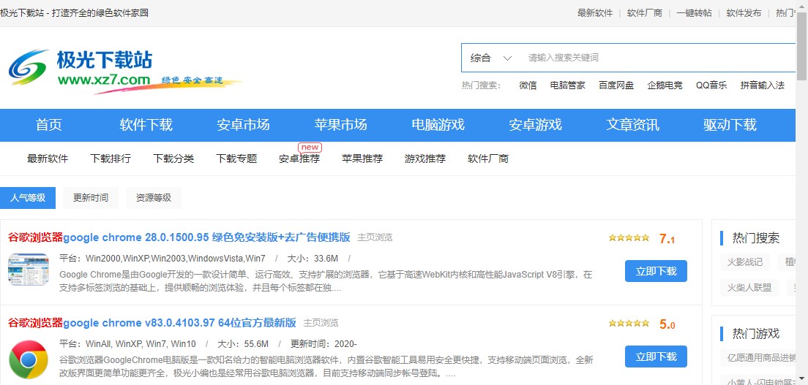Search hot keyword 拼音输入法
Screen dimensions: 808x385
click(762, 85)
